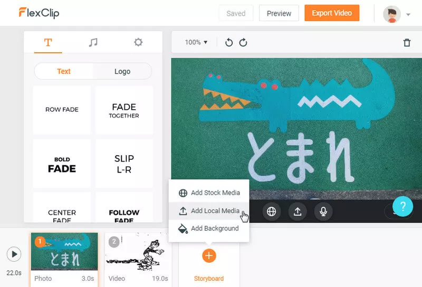Screen dimensions: 422x287
Task: Undo the last action
Action: (x=229, y=42)
